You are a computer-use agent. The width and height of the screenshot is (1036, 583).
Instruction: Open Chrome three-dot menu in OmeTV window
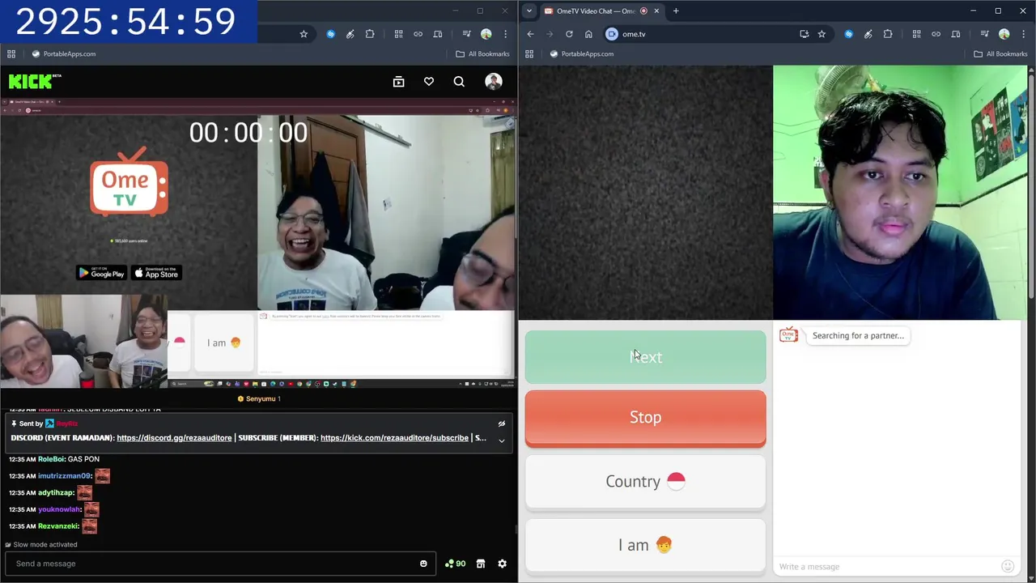pos(1023,34)
